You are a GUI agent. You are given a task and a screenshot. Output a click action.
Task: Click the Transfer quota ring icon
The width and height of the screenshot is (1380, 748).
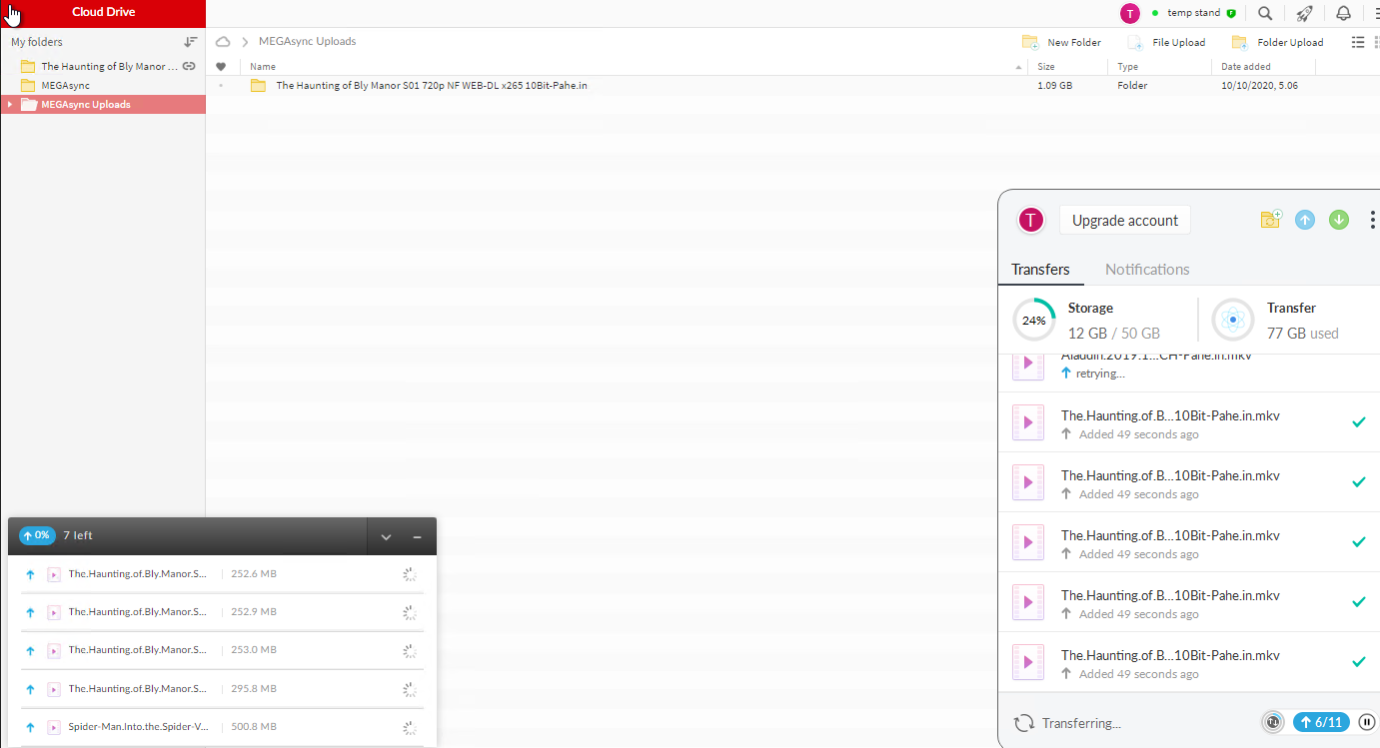tap(1233, 321)
